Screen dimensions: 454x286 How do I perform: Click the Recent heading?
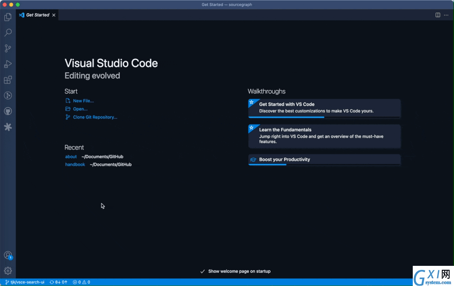pyautogui.click(x=74, y=147)
